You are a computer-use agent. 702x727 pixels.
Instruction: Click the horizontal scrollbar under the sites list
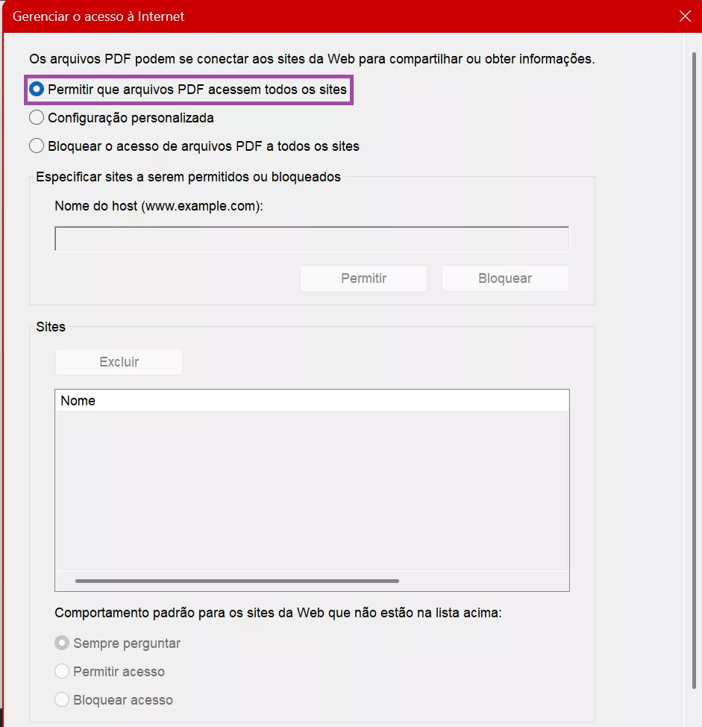[x=234, y=580]
